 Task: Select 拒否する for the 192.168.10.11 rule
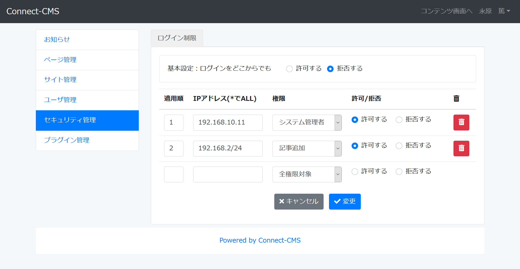point(399,120)
